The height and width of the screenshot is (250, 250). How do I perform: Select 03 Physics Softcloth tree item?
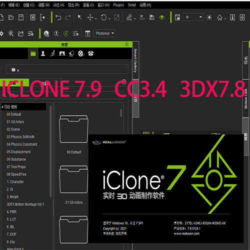pyautogui.click(x=20, y=137)
